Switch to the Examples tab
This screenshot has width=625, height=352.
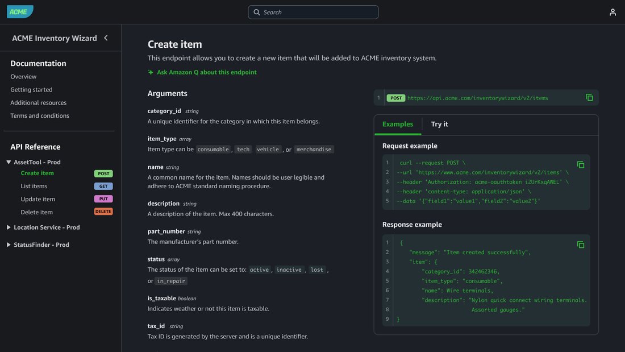pos(397,124)
